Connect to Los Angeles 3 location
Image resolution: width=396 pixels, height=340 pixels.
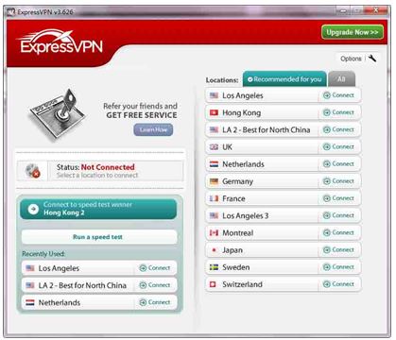(x=339, y=215)
